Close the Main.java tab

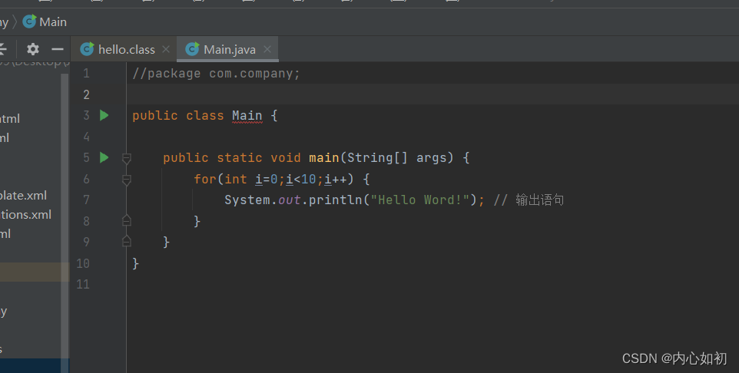(x=267, y=49)
